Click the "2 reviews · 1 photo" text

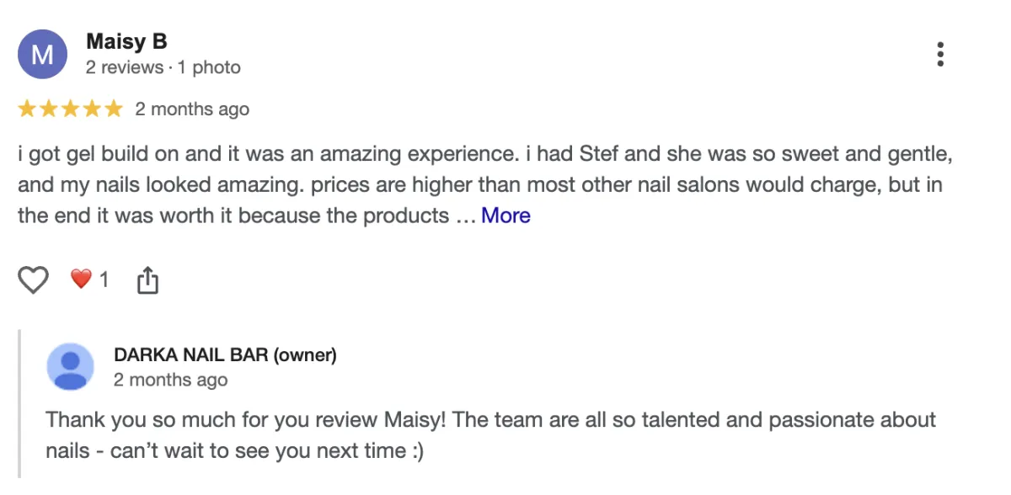click(x=163, y=67)
